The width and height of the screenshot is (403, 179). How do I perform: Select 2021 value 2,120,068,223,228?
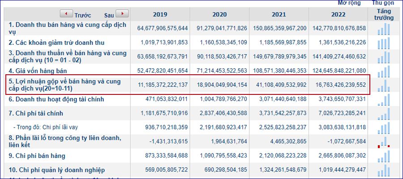tap(283, 156)
